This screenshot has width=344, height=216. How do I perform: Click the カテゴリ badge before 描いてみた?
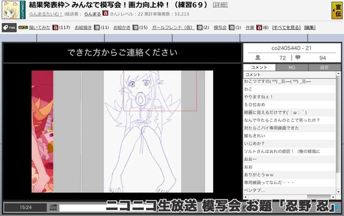pyautogui.click(x=23, y=28)
